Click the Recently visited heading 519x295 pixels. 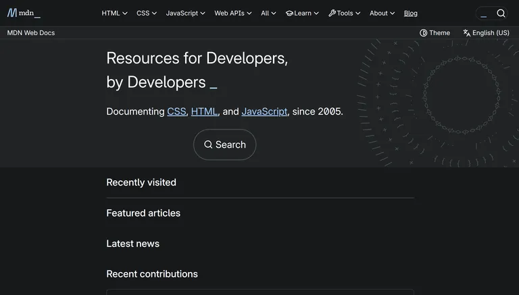(x=141, y=182)
